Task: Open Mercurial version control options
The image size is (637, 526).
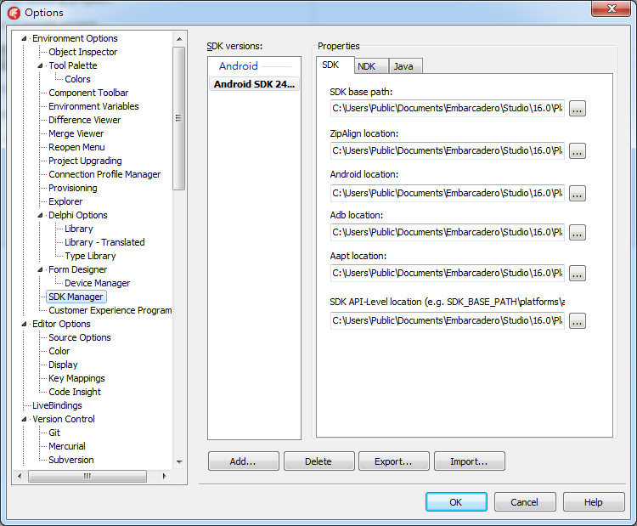Action: (67, 446)
